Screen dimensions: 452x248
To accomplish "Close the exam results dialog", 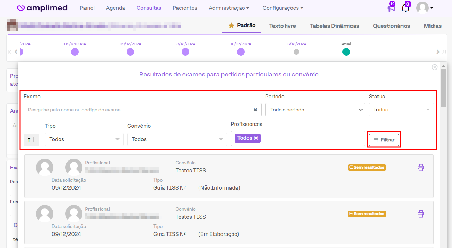I will click(x=434, y=67).
